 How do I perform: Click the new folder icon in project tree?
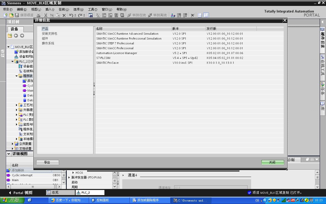coord(10,35)
